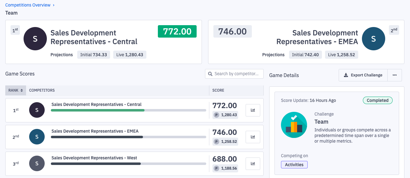Go back to Competitions Overview

coord(28,5)
